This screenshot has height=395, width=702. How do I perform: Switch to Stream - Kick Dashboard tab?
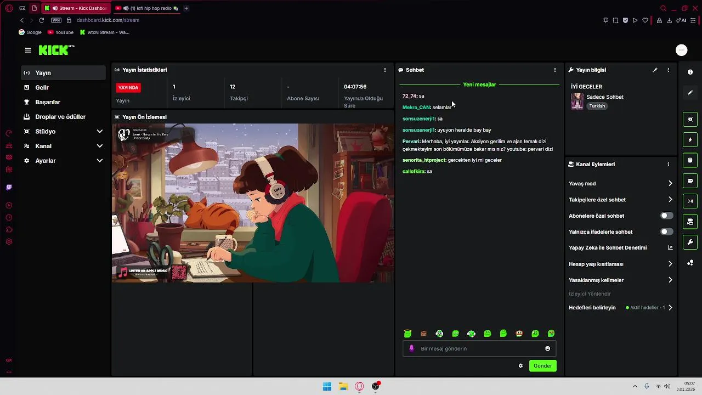pyautogui.click(x=76, y=8)
